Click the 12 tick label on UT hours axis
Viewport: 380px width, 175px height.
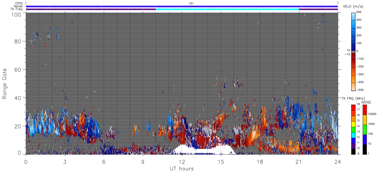[182, 161]
